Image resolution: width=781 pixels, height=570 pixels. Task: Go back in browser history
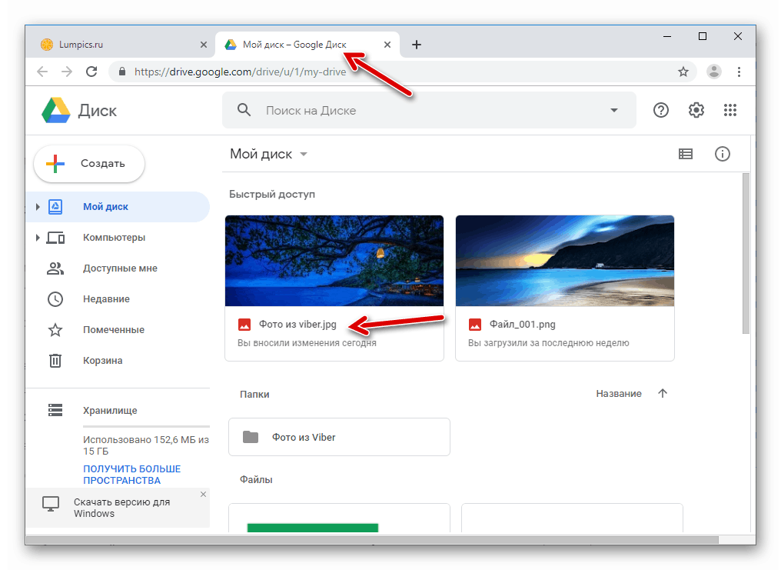42,72
